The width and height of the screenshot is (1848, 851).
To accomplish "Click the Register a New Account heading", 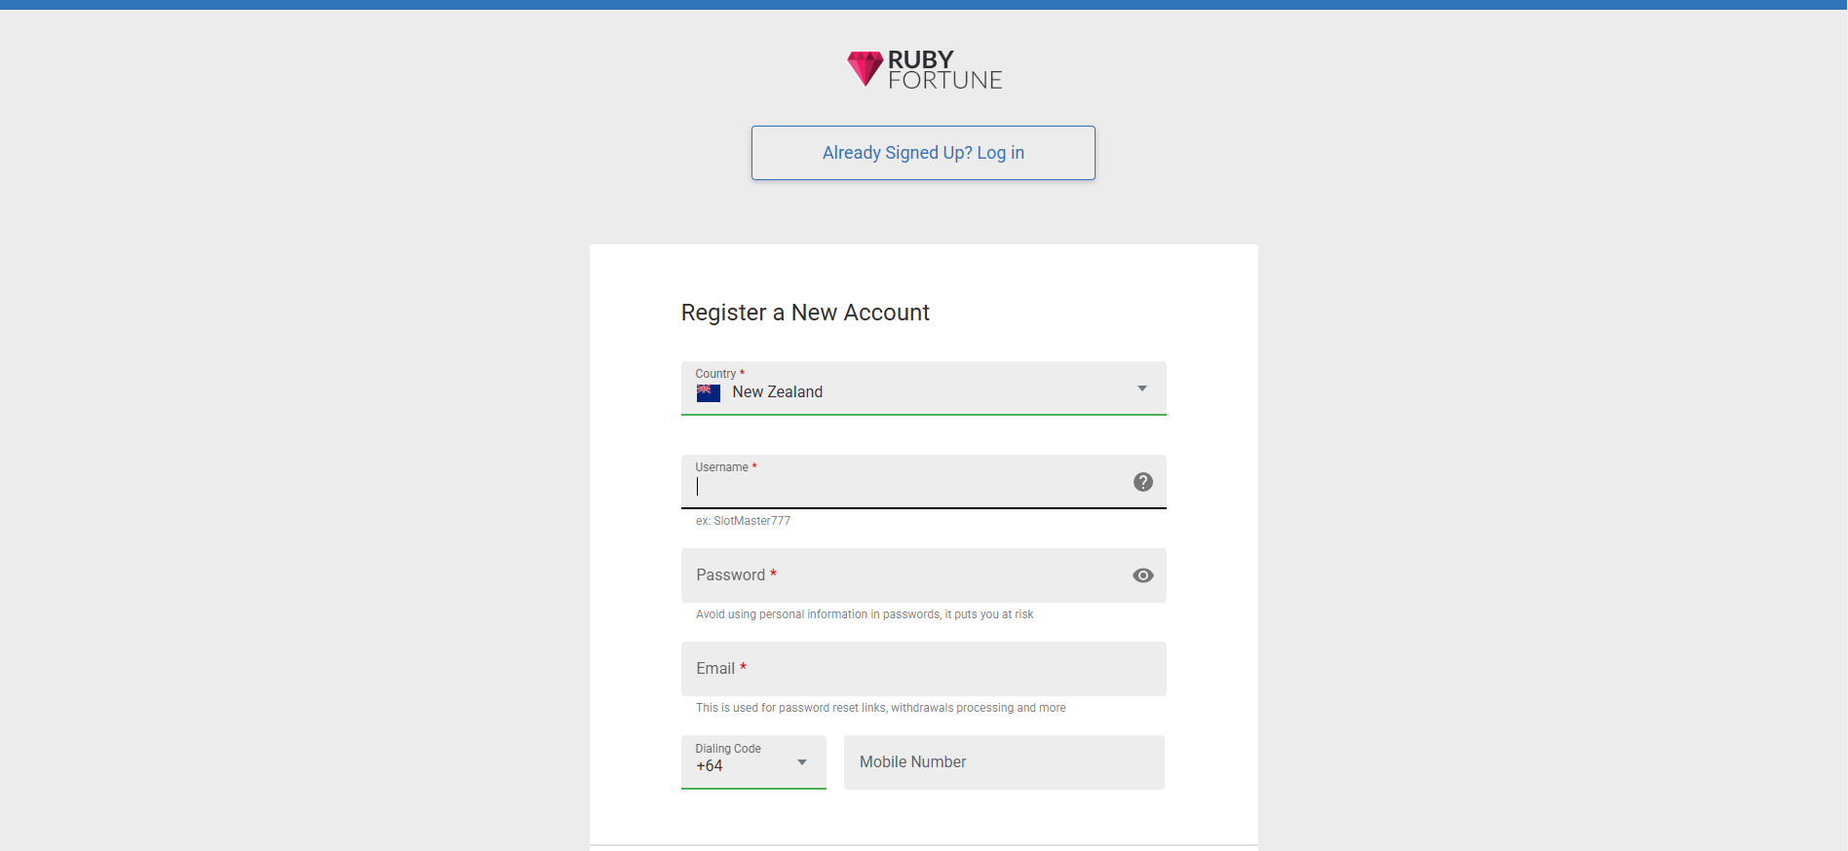I will pyautogui.click(x=805, y=313).
